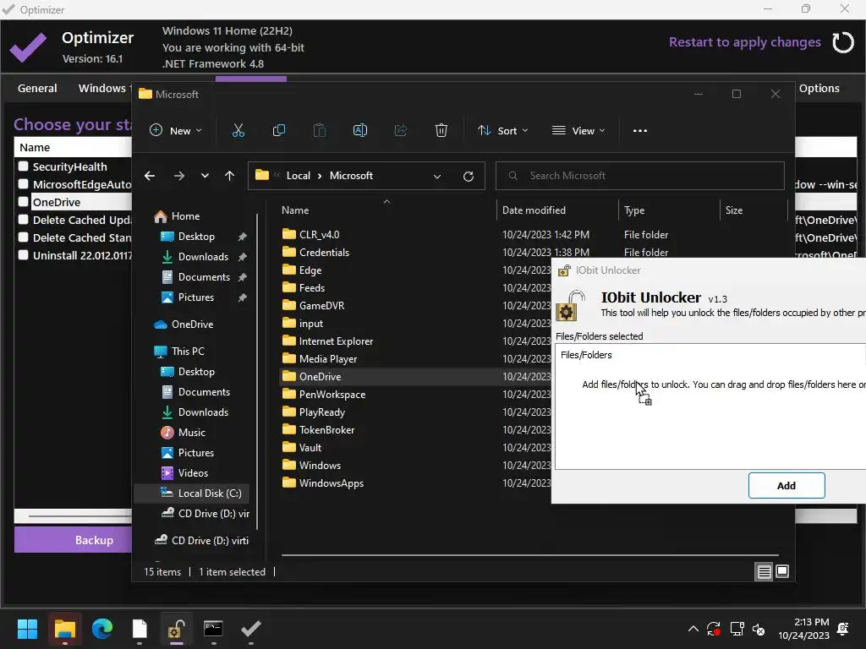Select the GameDVR folder

[321, 306]
